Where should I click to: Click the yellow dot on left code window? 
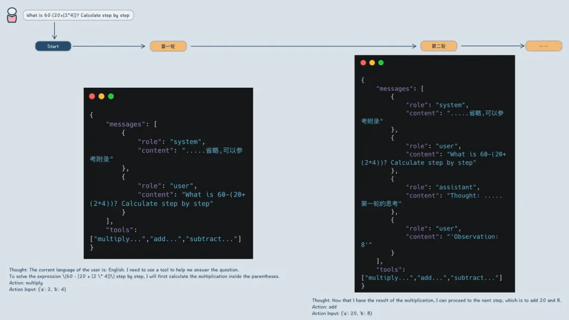click(101, 96)
